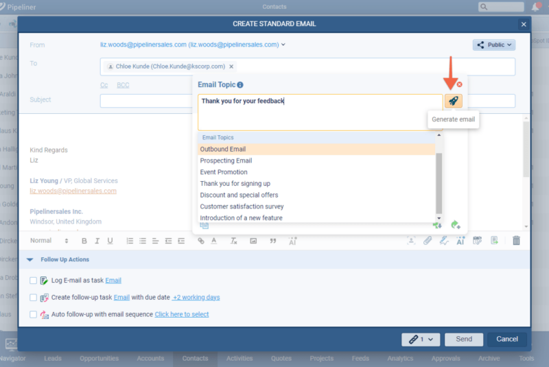This screenshot has width=549, height=367.
Task: Open the 'Click here to select' link
Action: point(181,315)
